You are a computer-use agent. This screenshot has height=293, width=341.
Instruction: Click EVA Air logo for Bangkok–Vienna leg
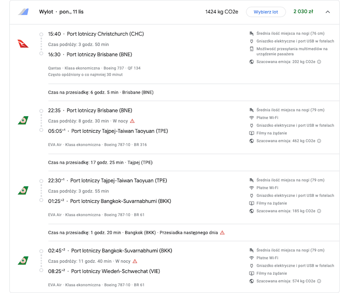[23, 260]
